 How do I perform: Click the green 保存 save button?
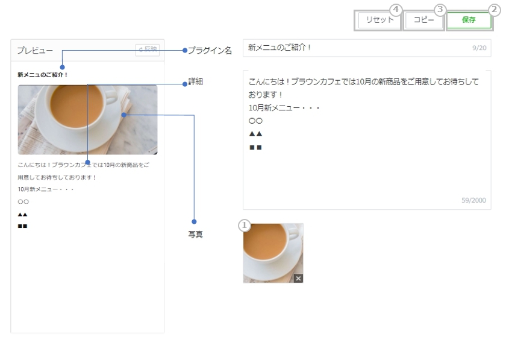pos(469,20)
